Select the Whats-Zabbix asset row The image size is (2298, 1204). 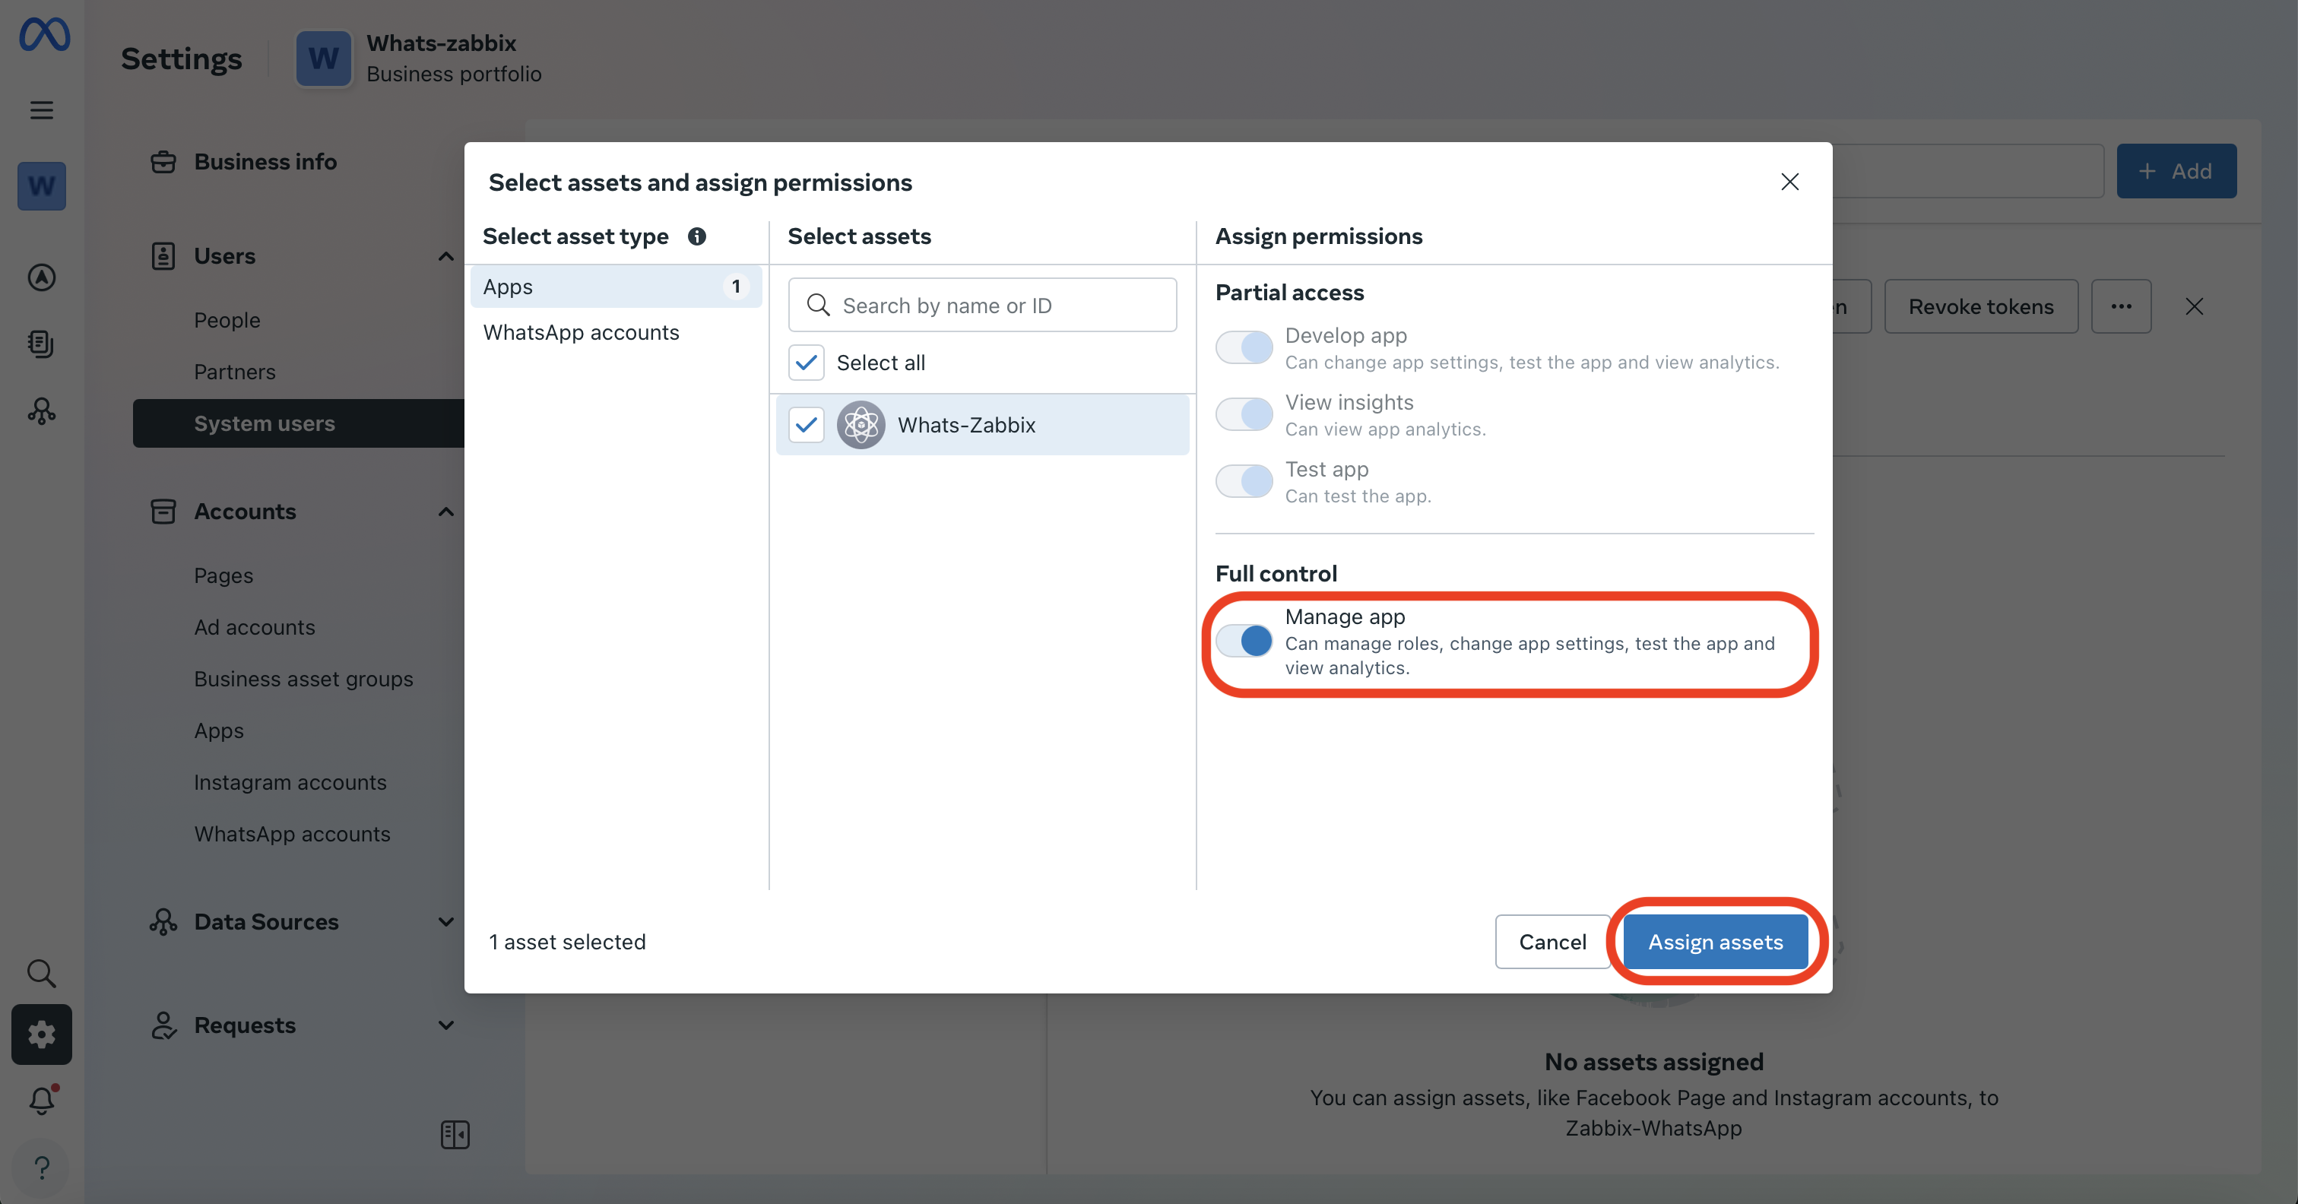(982, 425)
